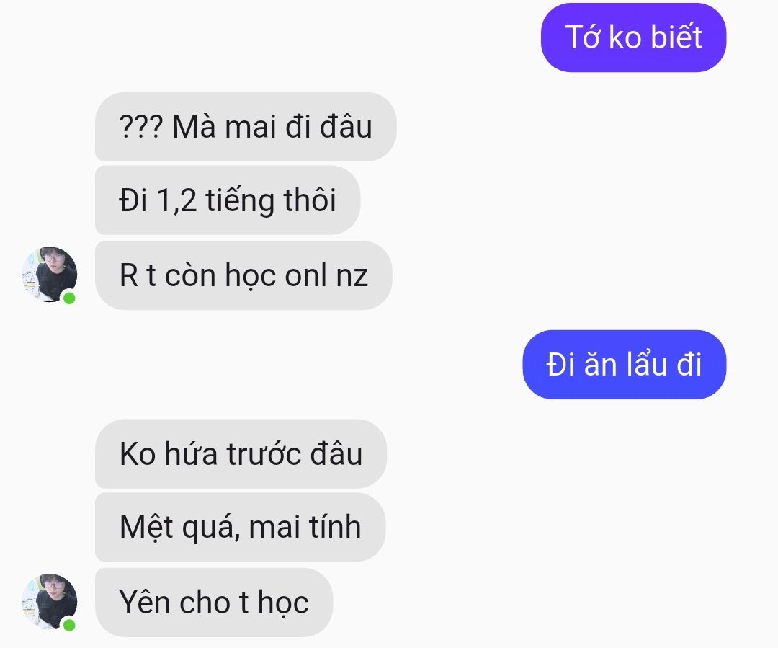
Task: Select the "Mệt quá, mai tính" message bubble
Action: pyautogui.click(x=240, y=527)
